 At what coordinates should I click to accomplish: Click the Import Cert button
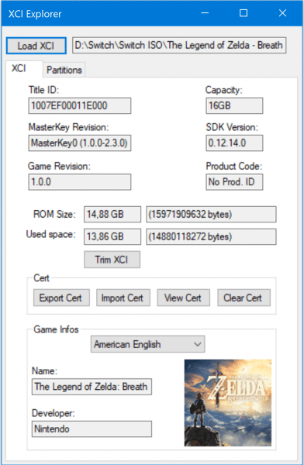coord(123,298)
